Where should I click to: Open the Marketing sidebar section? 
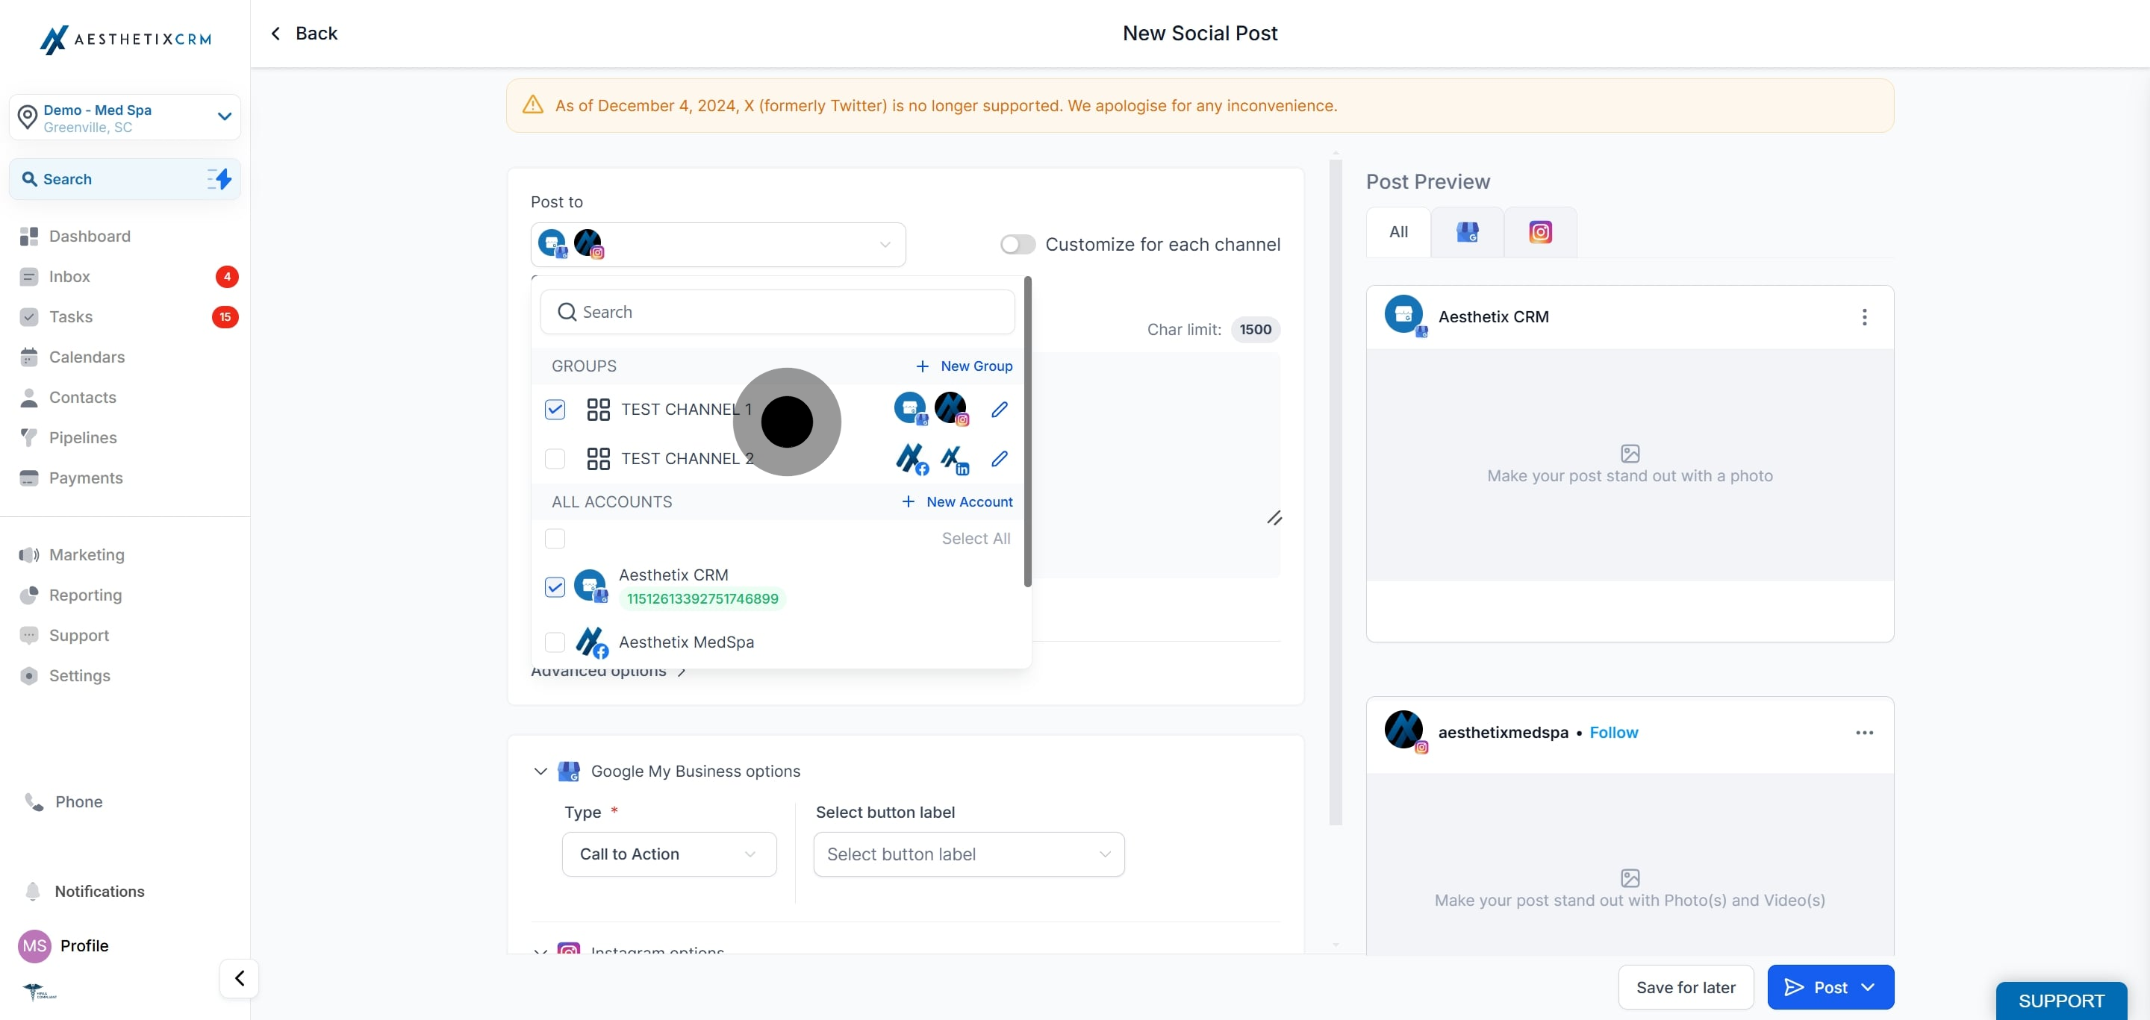point(87,554)
